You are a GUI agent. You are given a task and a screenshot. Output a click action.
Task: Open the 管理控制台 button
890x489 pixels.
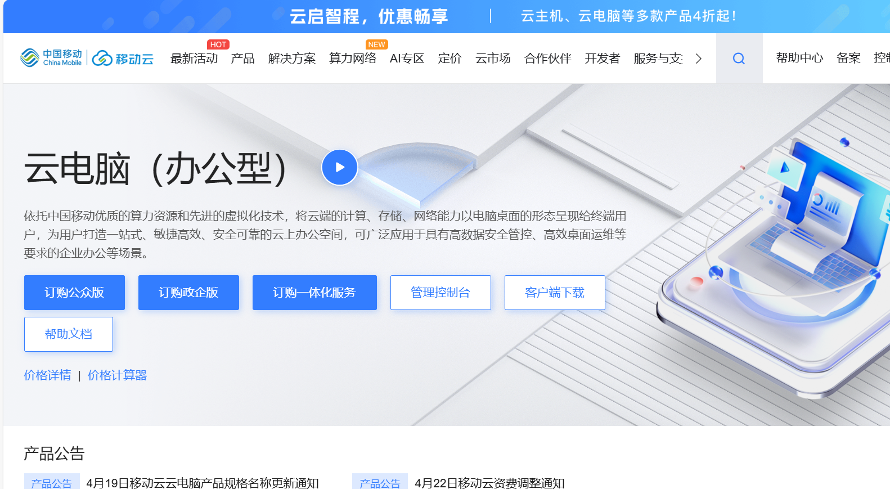click(x=440, y=293)
